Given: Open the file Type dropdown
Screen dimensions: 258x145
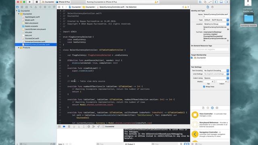Looking at the screenshot, I should 216,20.
